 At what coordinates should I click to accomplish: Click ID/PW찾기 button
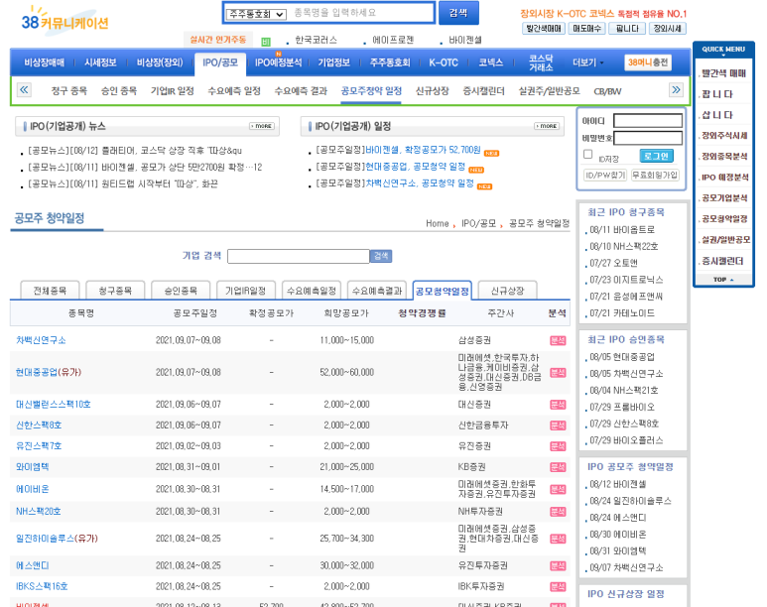click(x=605, y=176)
